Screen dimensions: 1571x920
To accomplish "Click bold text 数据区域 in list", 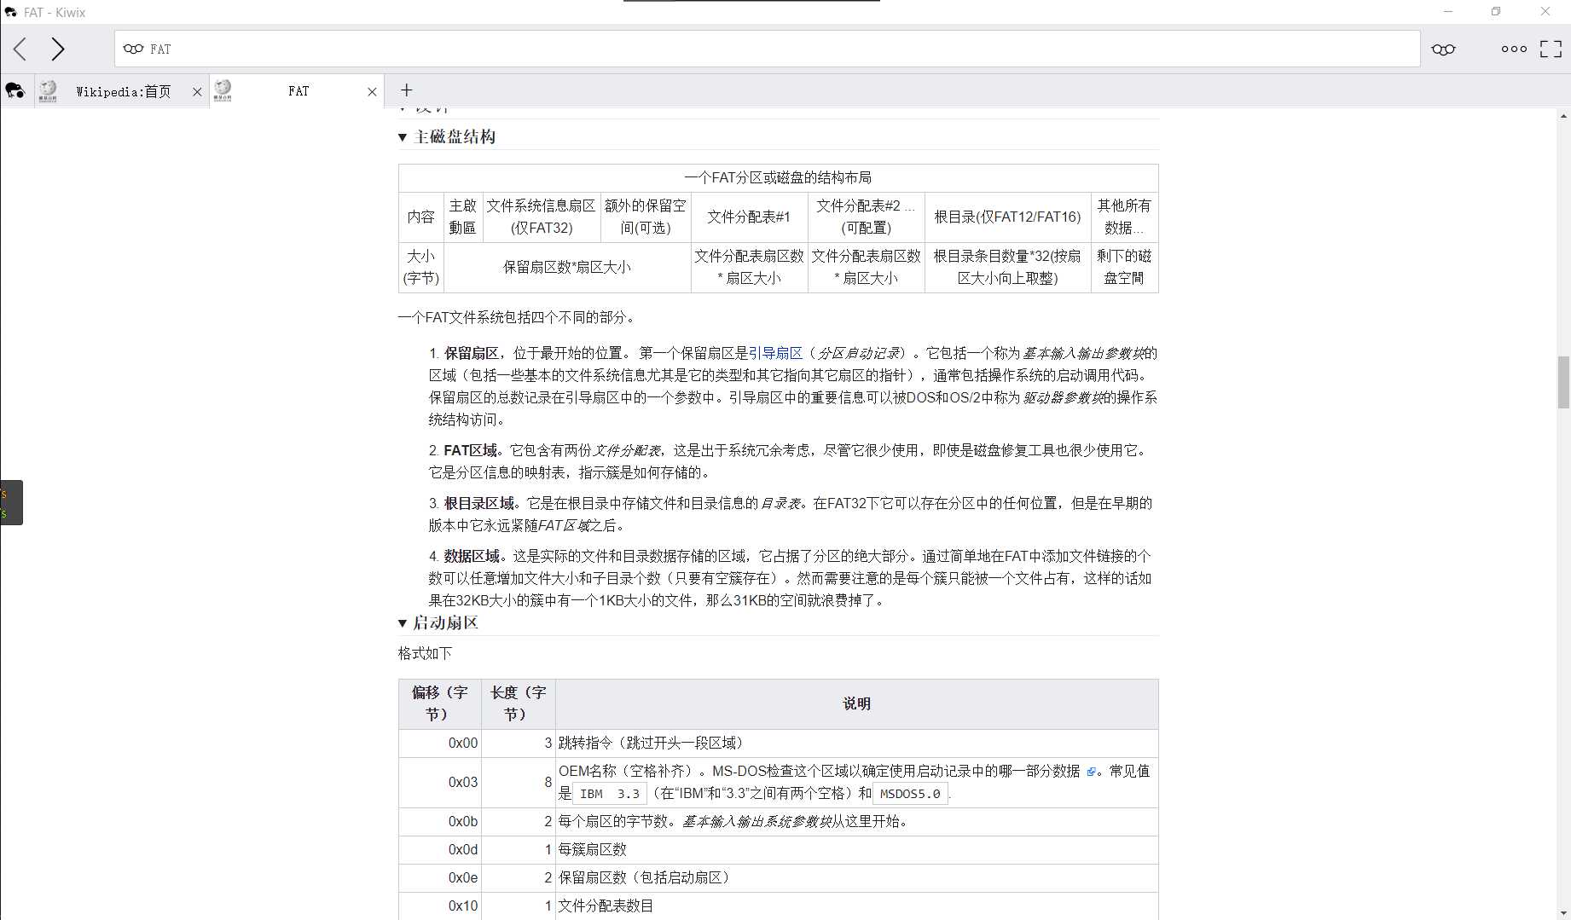I will [471, 556].
